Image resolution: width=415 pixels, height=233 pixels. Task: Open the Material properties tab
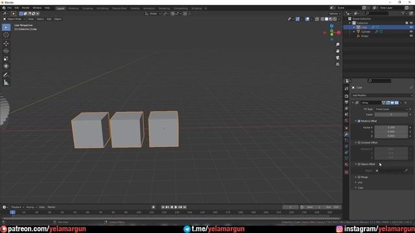[346, 164]
